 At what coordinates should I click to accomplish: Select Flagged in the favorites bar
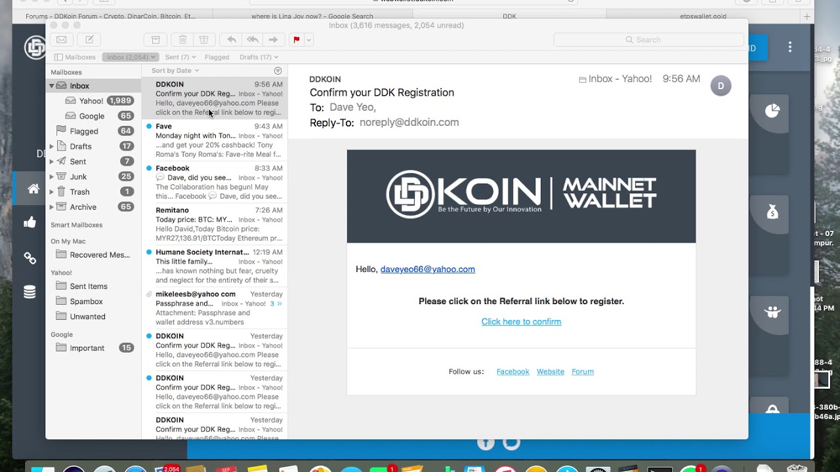click(x=217, y=57)
